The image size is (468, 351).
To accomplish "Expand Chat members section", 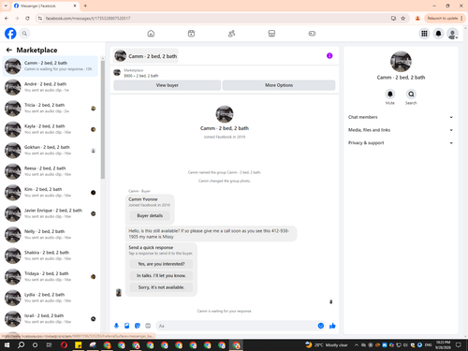I will (401, 117).
